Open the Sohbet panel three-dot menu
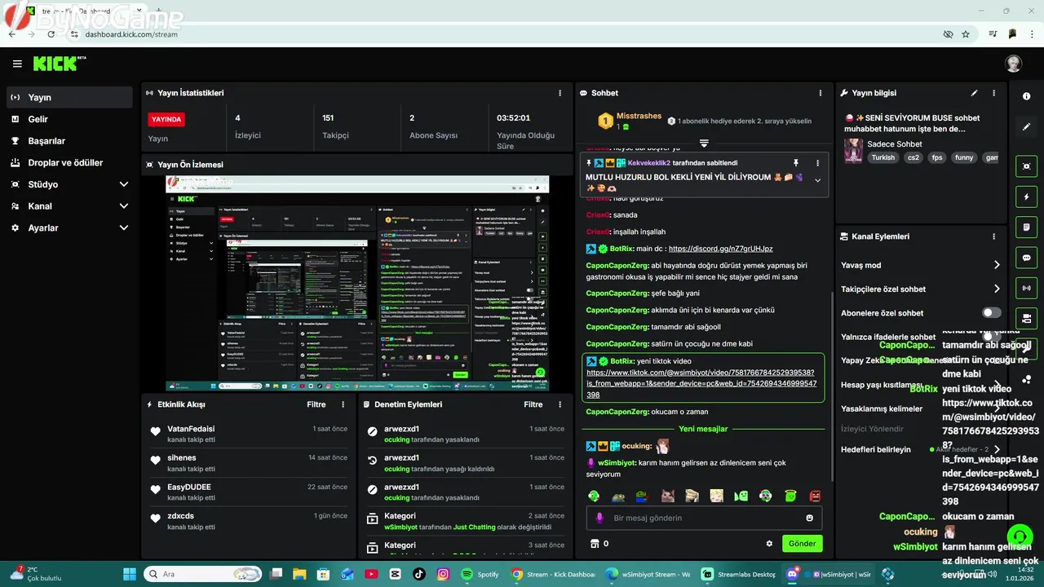1044x587 pixels. pyautogui.click(x=820, y=93)
